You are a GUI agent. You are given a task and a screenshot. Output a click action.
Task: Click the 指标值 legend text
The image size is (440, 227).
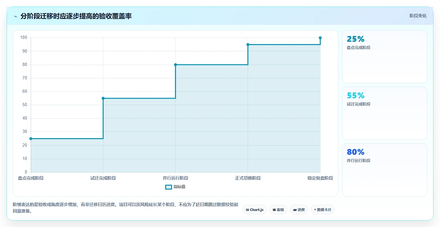[179, 187]
